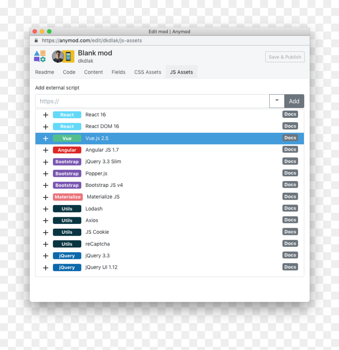Click the Add script button
This screenshot has width=339, height=350.
pyautogui.click(x=294, y=101)
